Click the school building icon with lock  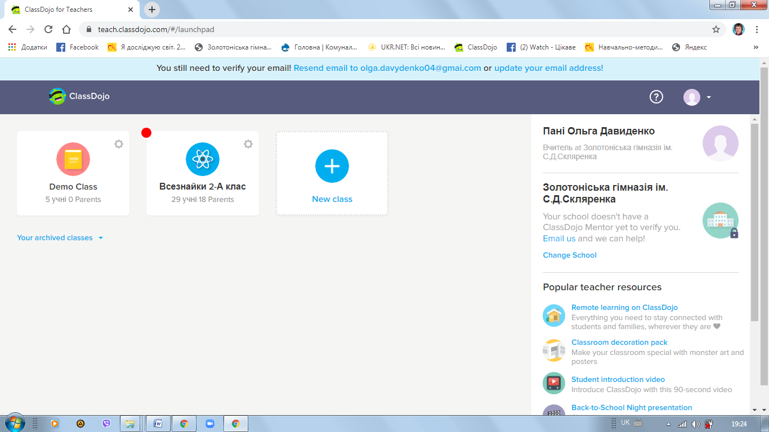(x=721, y=220)
